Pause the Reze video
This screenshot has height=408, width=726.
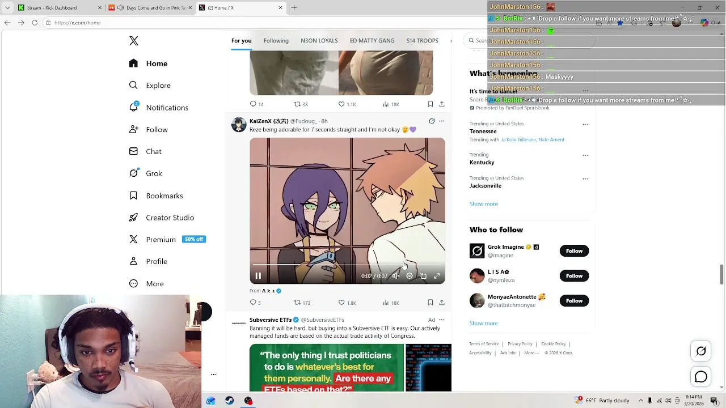click(x=258, y=276)
